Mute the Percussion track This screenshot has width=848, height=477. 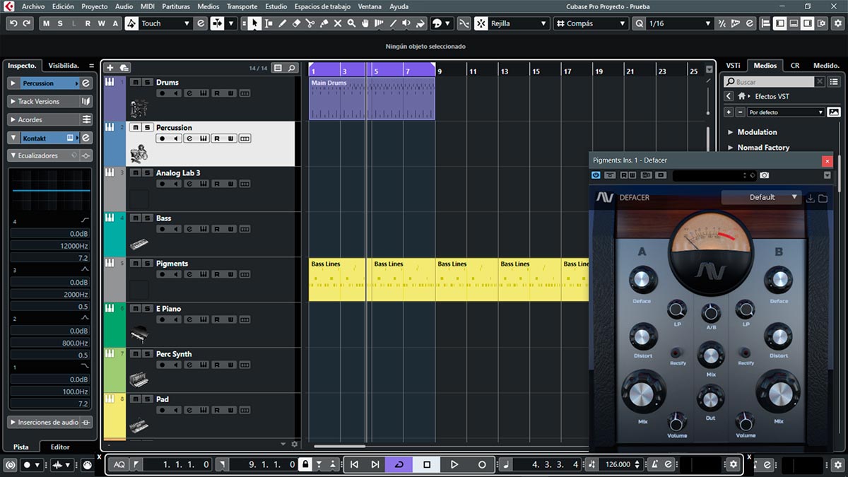(135, 127)
